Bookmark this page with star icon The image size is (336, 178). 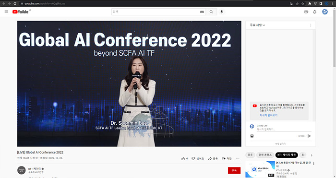(x=302, y=3)
